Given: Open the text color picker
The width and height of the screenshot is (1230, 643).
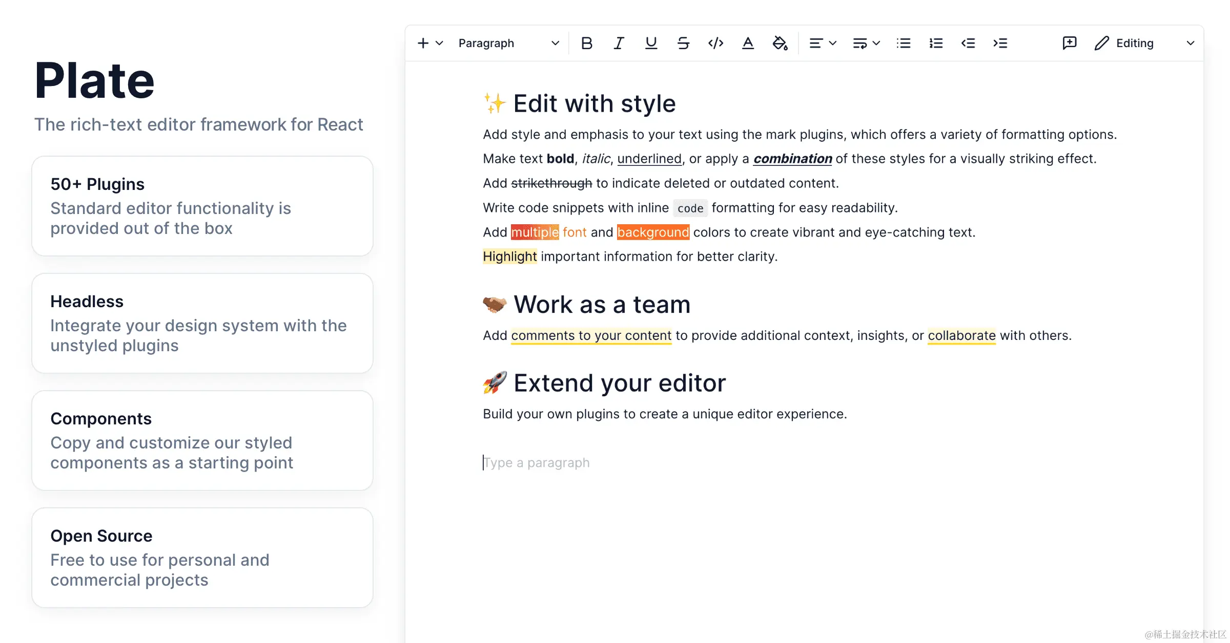Looking at the screenshot, I should tap(748, 44).
